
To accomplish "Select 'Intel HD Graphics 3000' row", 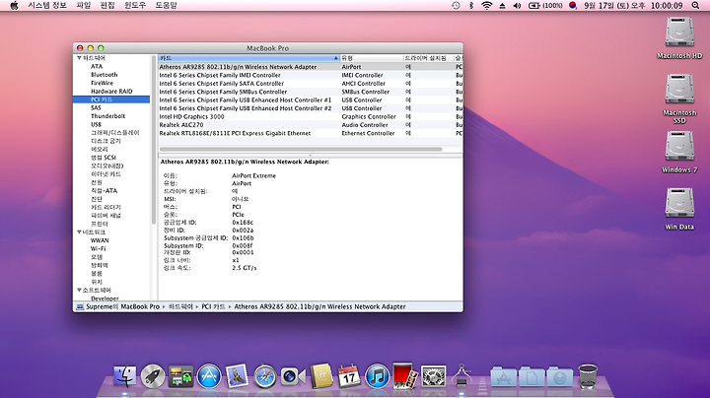I will point(311,116).
